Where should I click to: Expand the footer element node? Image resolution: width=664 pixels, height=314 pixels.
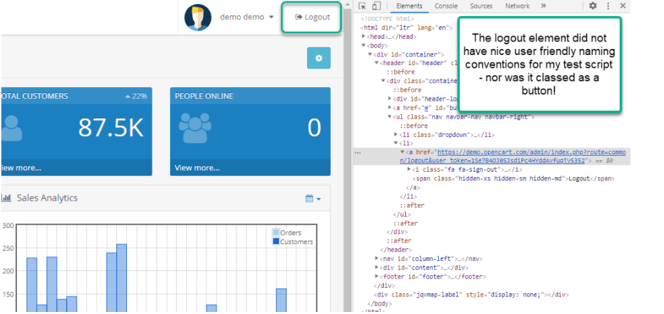click(377, 276)
